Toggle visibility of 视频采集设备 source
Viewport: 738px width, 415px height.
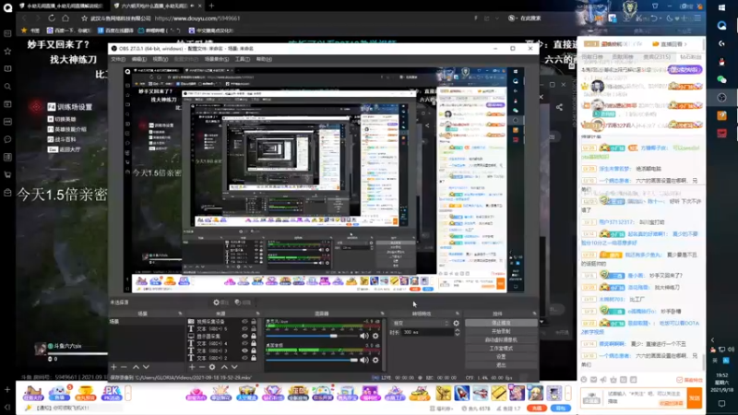pyautogui.click(x=244, y=322)
